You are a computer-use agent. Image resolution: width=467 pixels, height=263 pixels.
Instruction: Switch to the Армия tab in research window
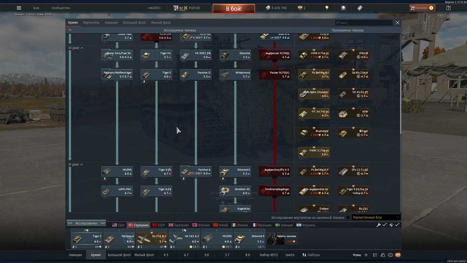73,22
